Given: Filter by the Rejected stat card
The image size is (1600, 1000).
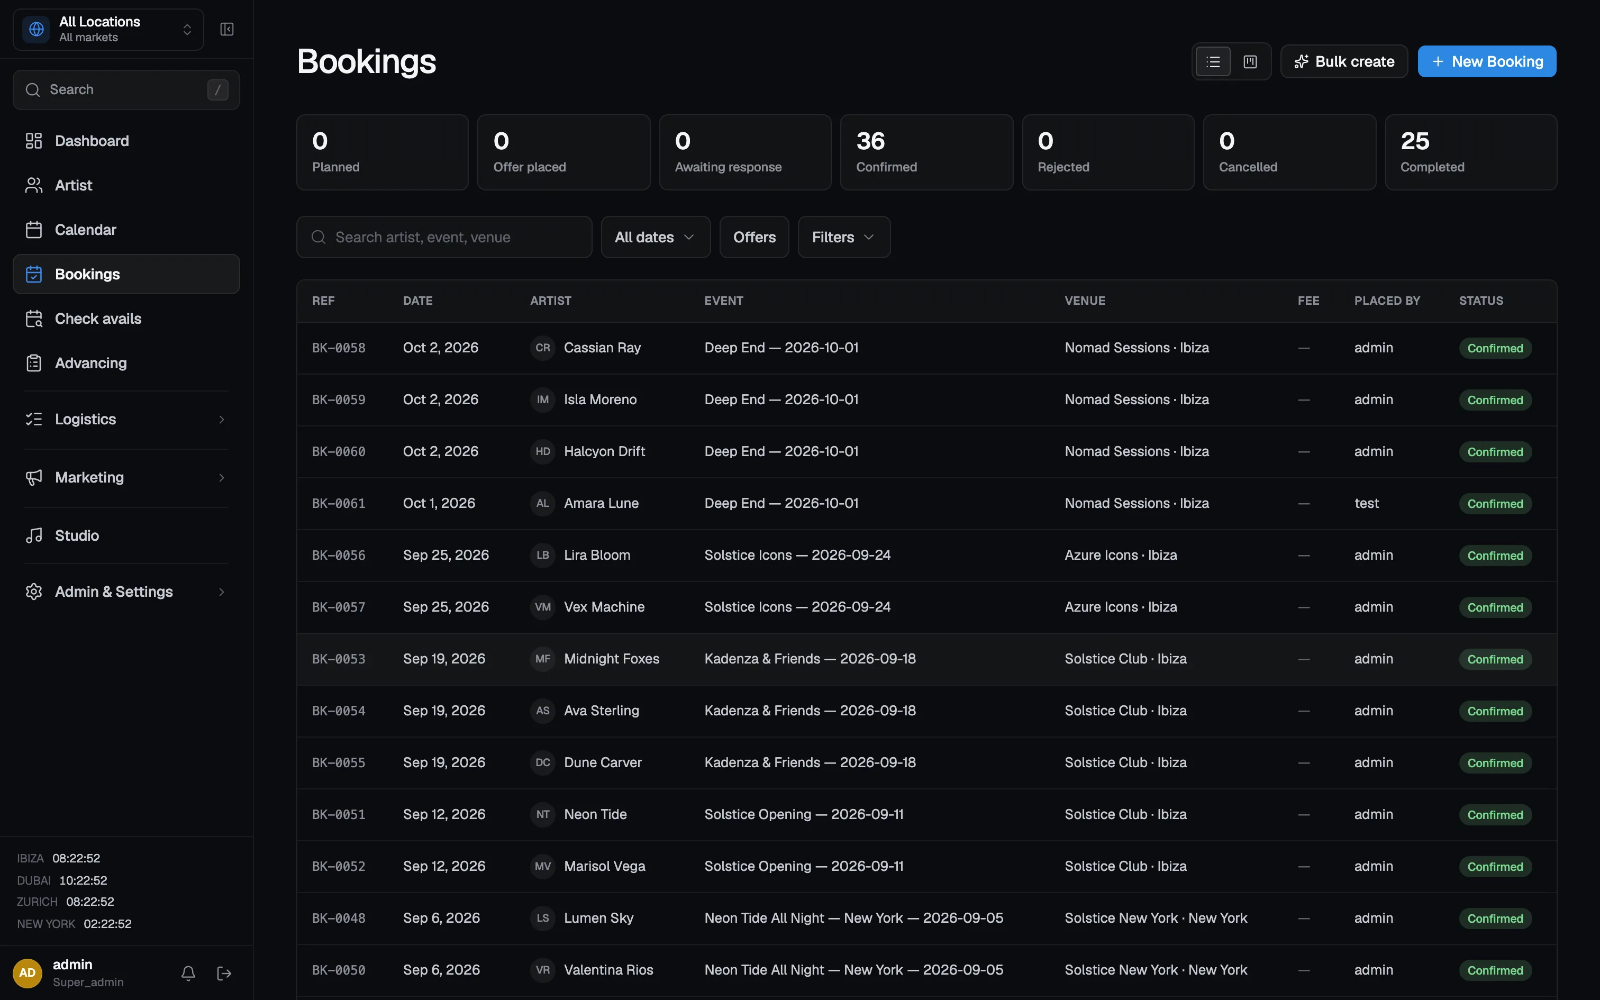Looking at the screenshot, I should click(1108, 152).
